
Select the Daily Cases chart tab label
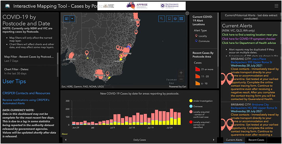tap(139, 140)
